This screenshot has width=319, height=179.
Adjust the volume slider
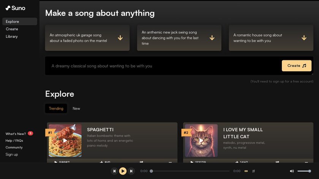tap(304, 171)
